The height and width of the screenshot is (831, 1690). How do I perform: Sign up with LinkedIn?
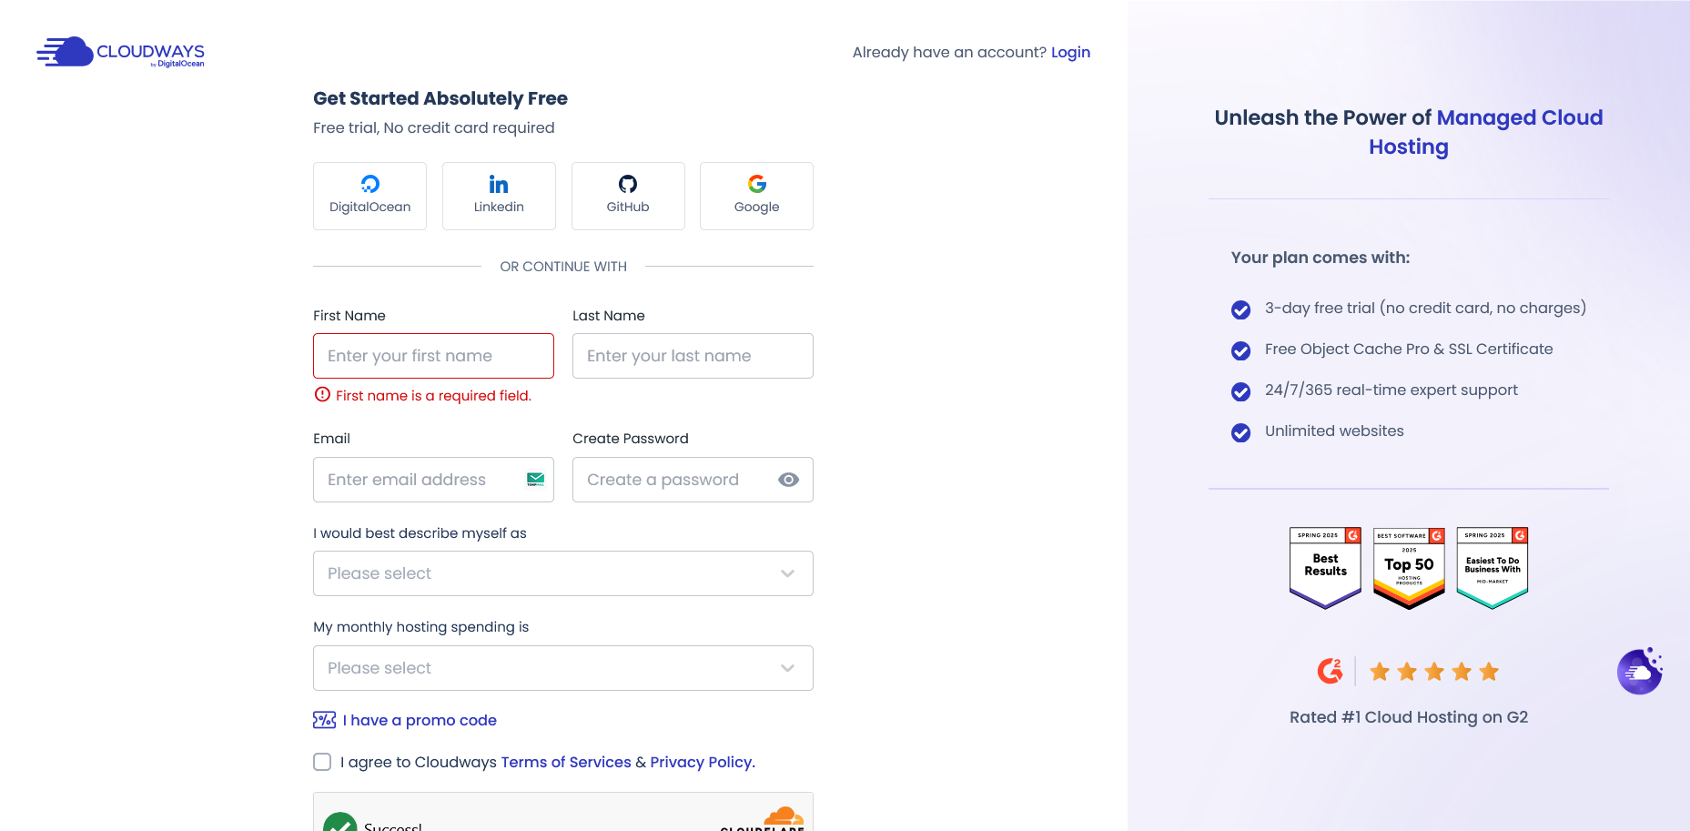point(499,196)
